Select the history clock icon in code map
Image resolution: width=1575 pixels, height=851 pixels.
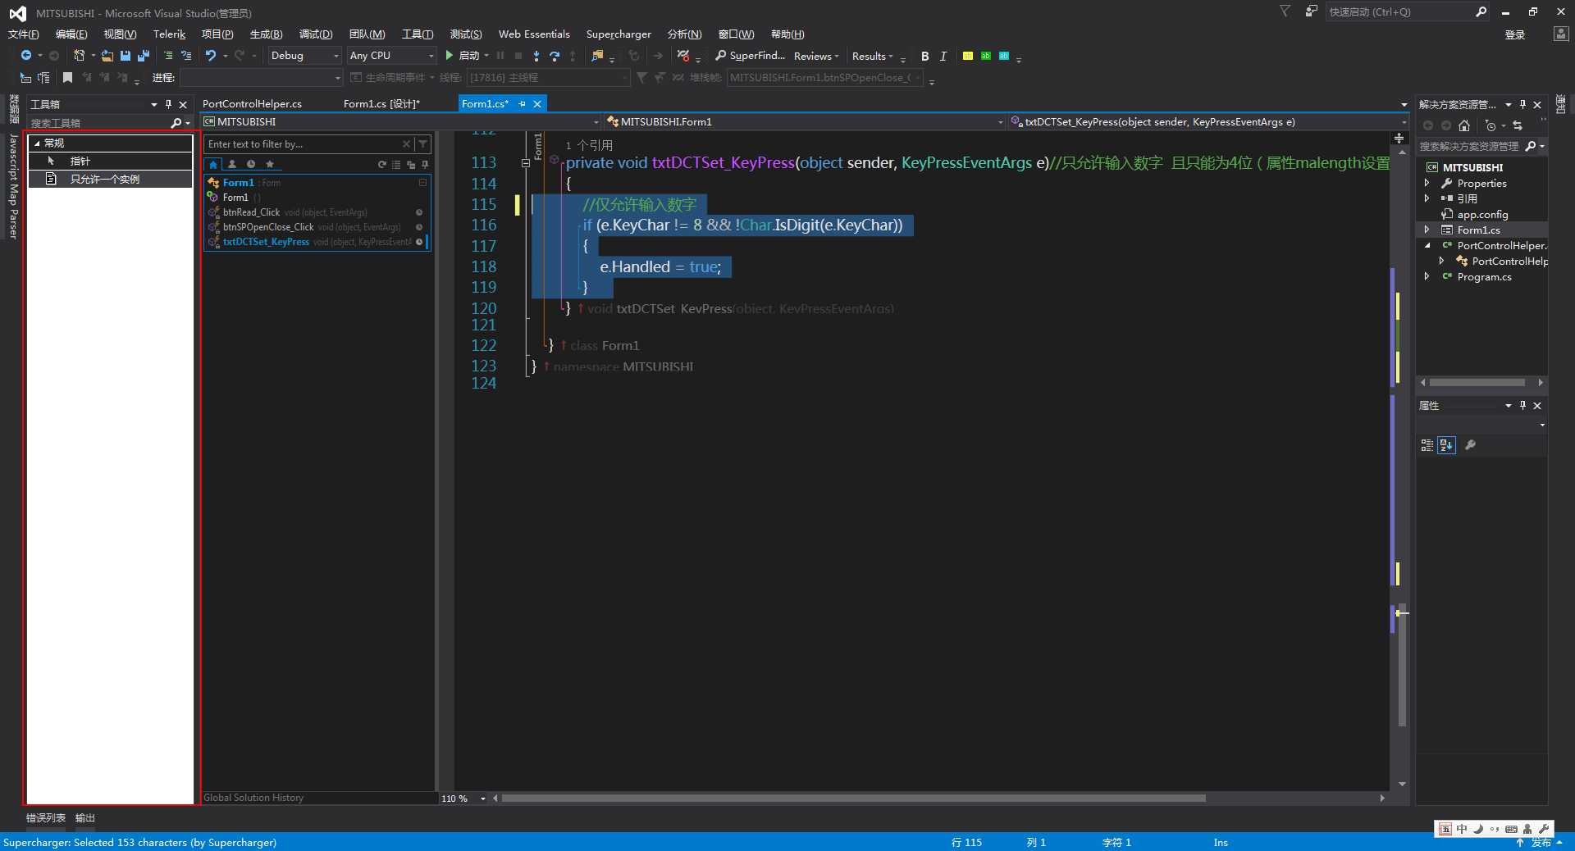tap(251, 164)
